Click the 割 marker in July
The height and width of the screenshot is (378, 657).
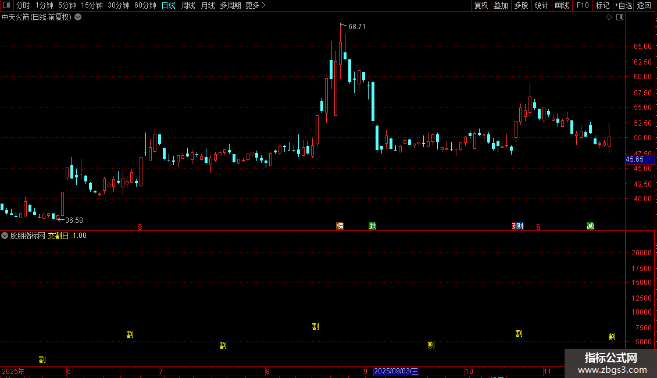point(223,346)
